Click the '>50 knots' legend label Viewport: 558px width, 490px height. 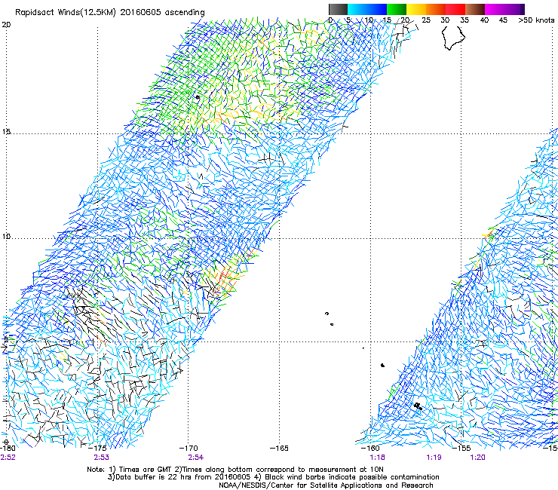[536, 20]
